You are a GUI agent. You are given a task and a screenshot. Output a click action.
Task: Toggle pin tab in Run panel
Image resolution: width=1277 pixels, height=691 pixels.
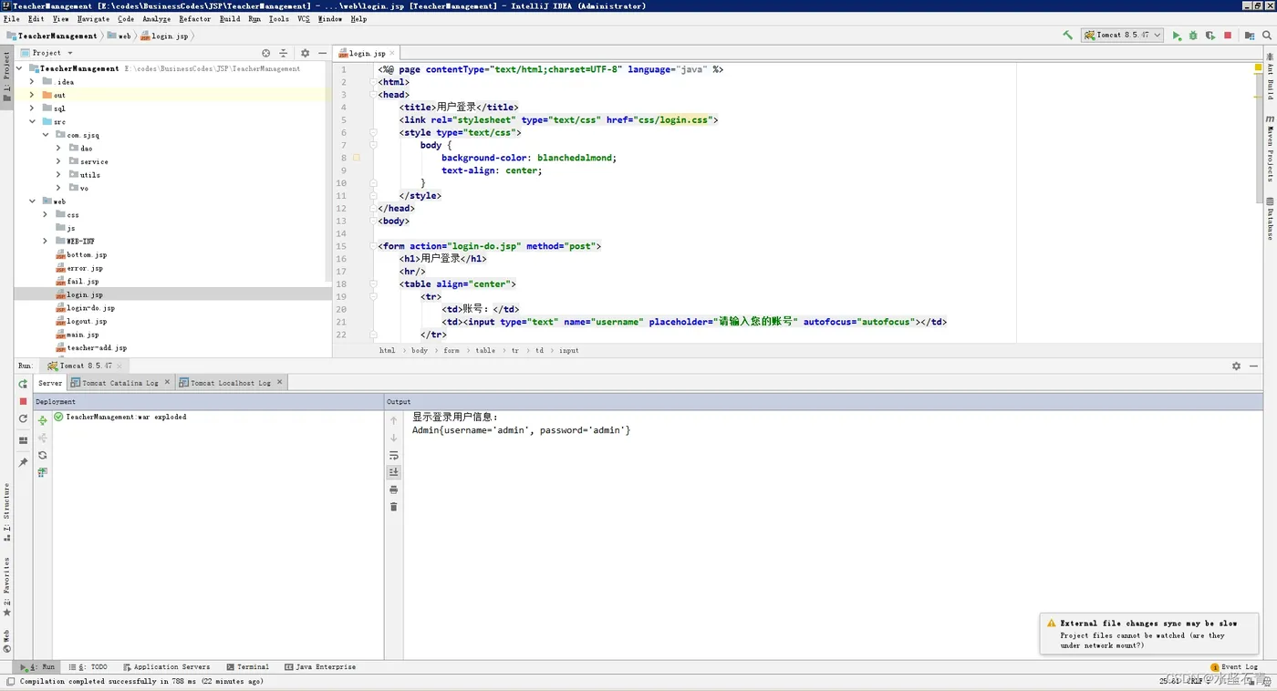[24, 462]
